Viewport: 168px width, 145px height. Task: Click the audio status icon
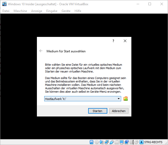(x=102, y=142)
